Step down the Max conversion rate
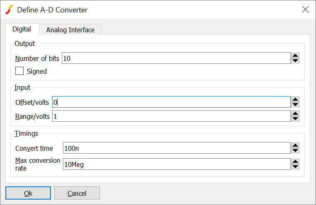316x205 pixels. point(295,167)
